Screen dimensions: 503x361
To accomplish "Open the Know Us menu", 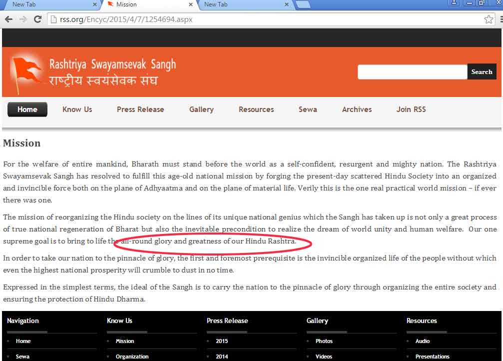I will [x=77, y=109].
